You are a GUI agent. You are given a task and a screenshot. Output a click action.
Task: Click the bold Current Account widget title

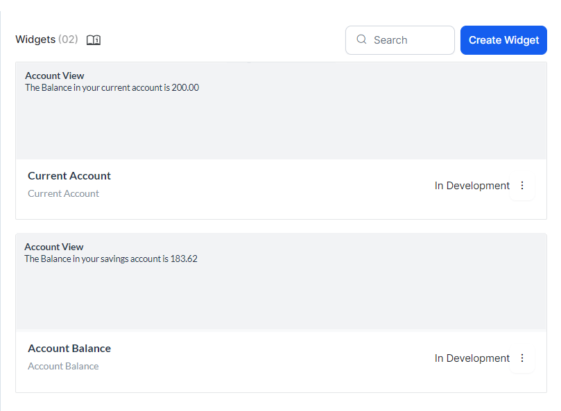69,176
